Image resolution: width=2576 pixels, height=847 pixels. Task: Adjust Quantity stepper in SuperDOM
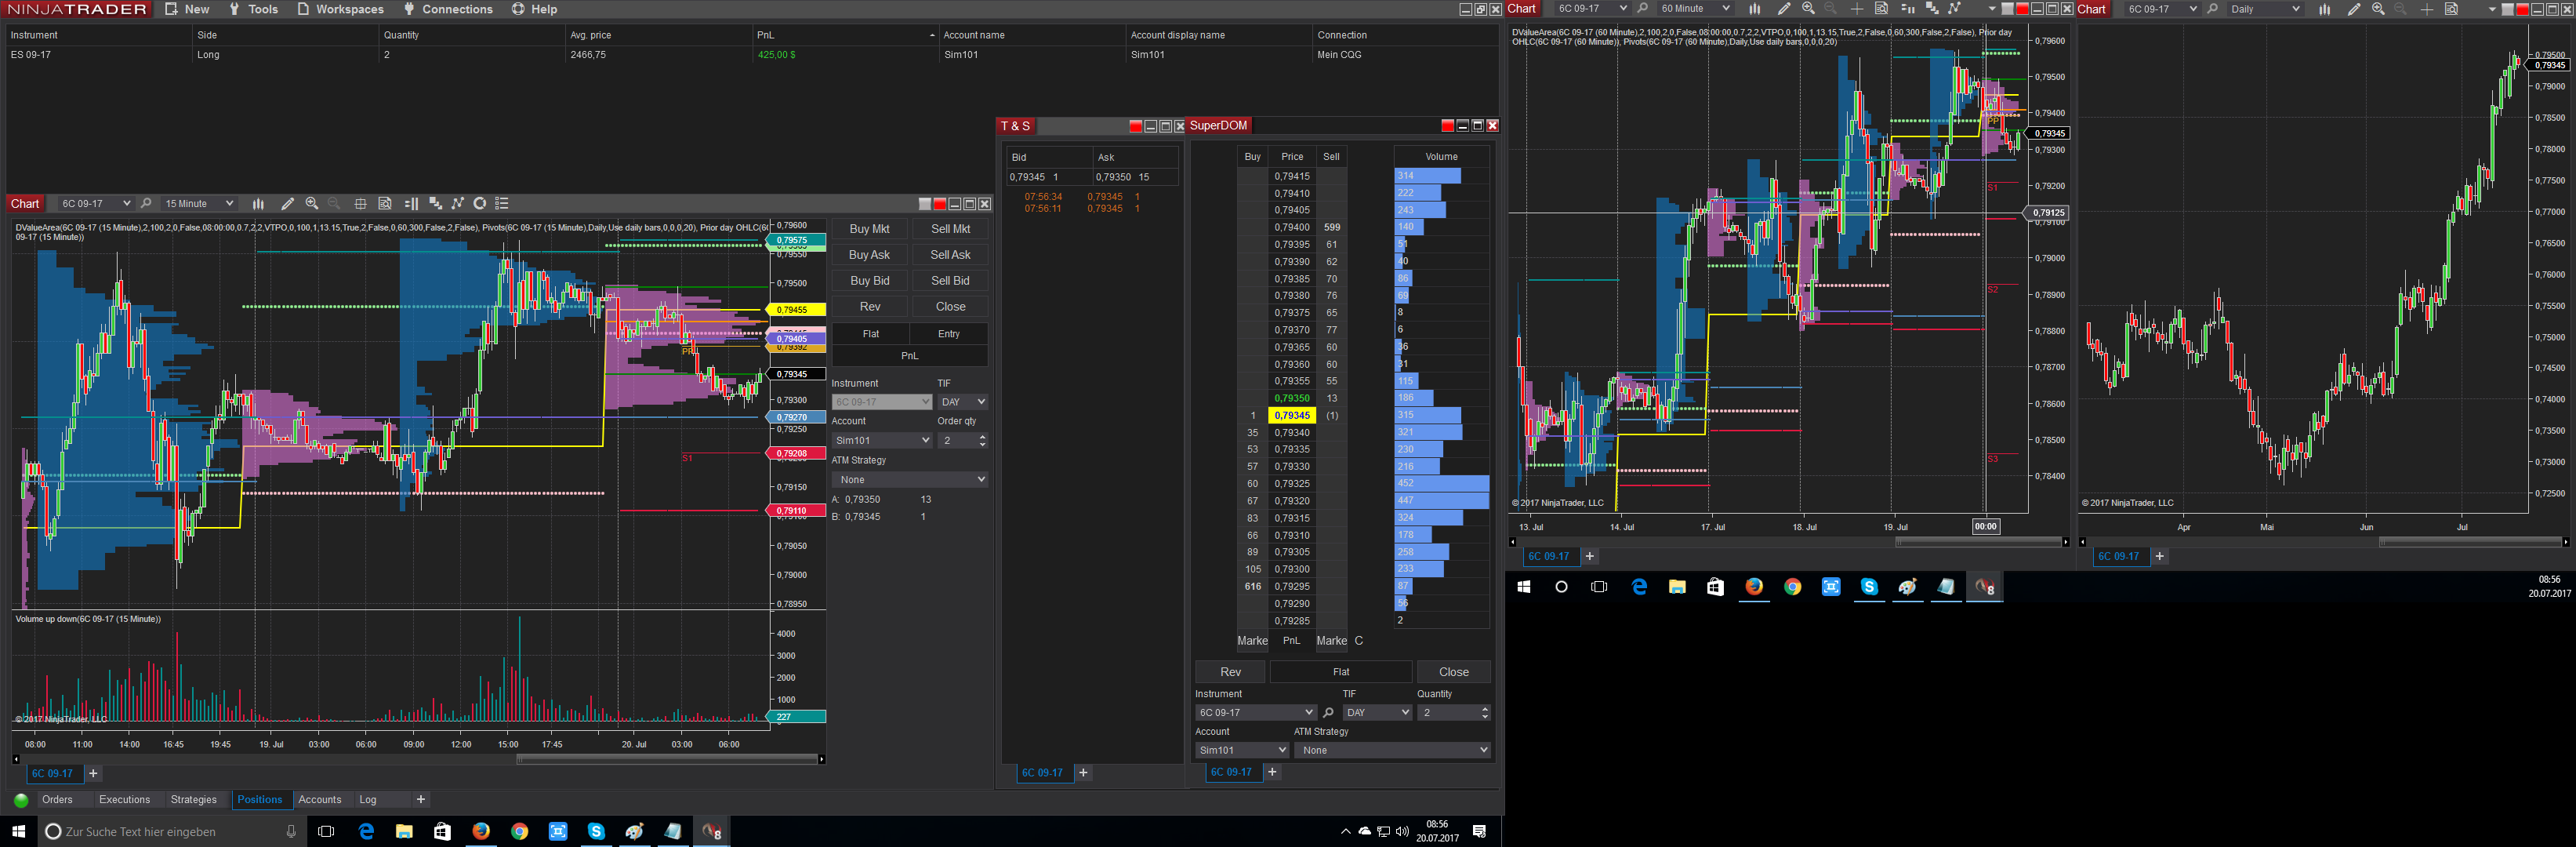coord(1484,713)
